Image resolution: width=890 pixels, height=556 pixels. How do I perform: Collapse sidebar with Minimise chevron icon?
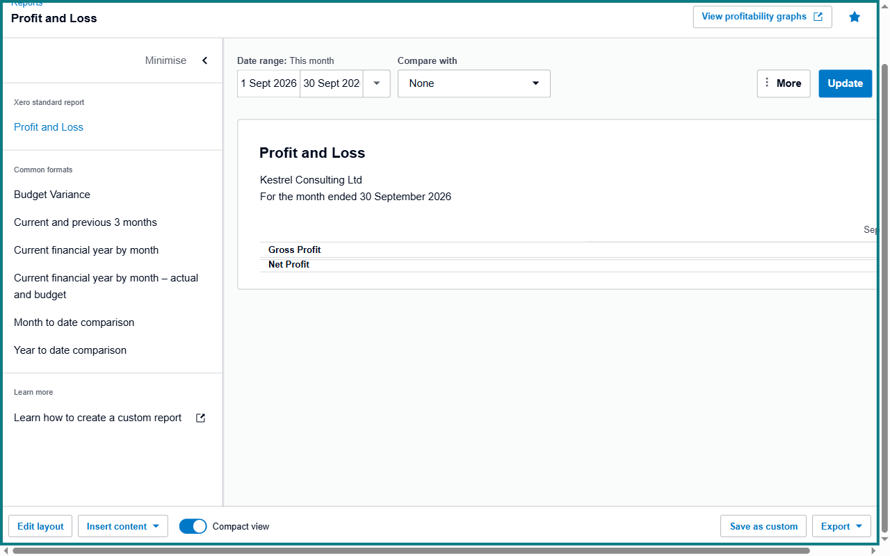click(x=204, y=60)
